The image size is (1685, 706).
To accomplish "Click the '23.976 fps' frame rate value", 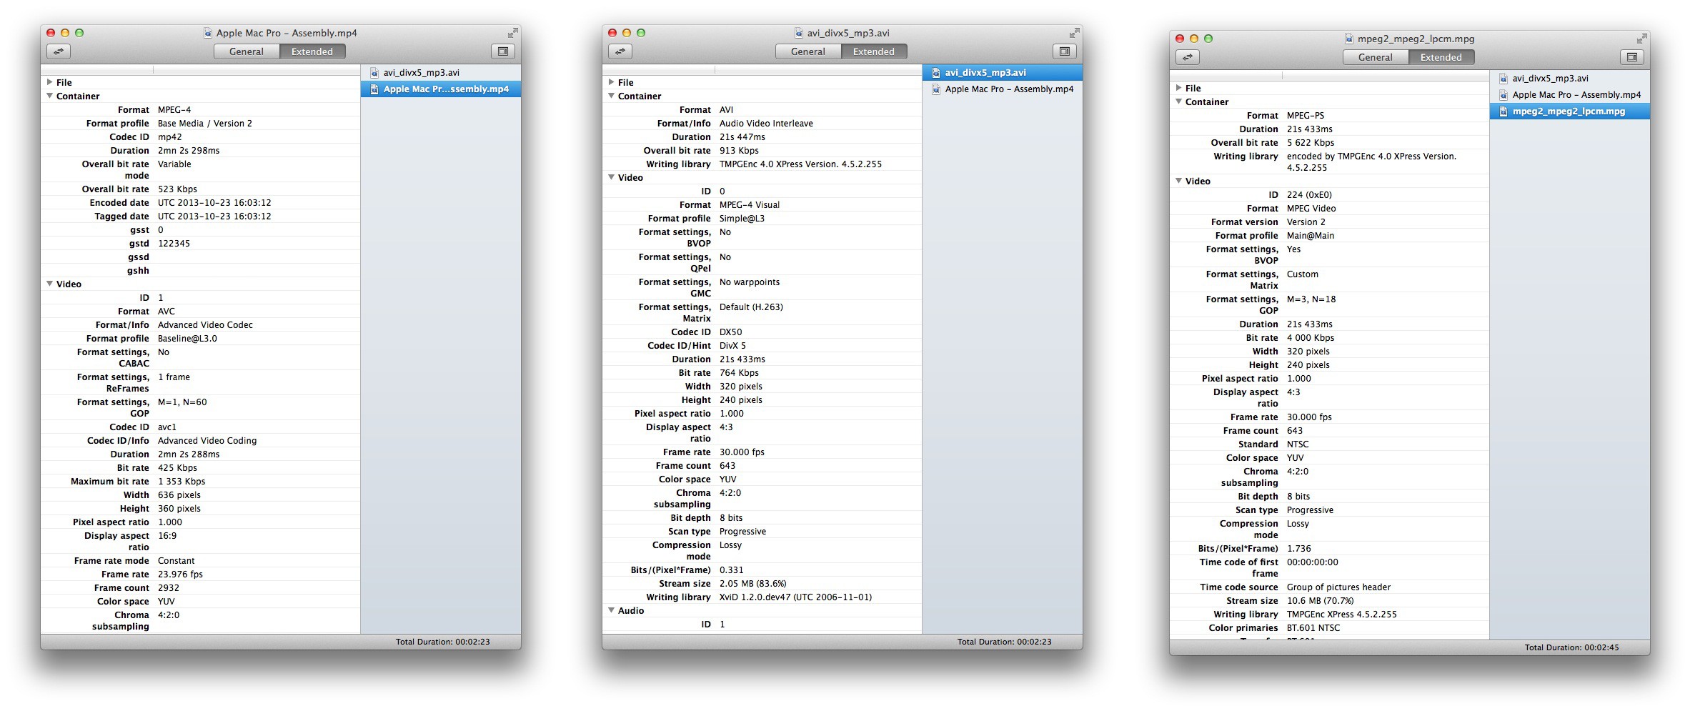I will (180, 575).
